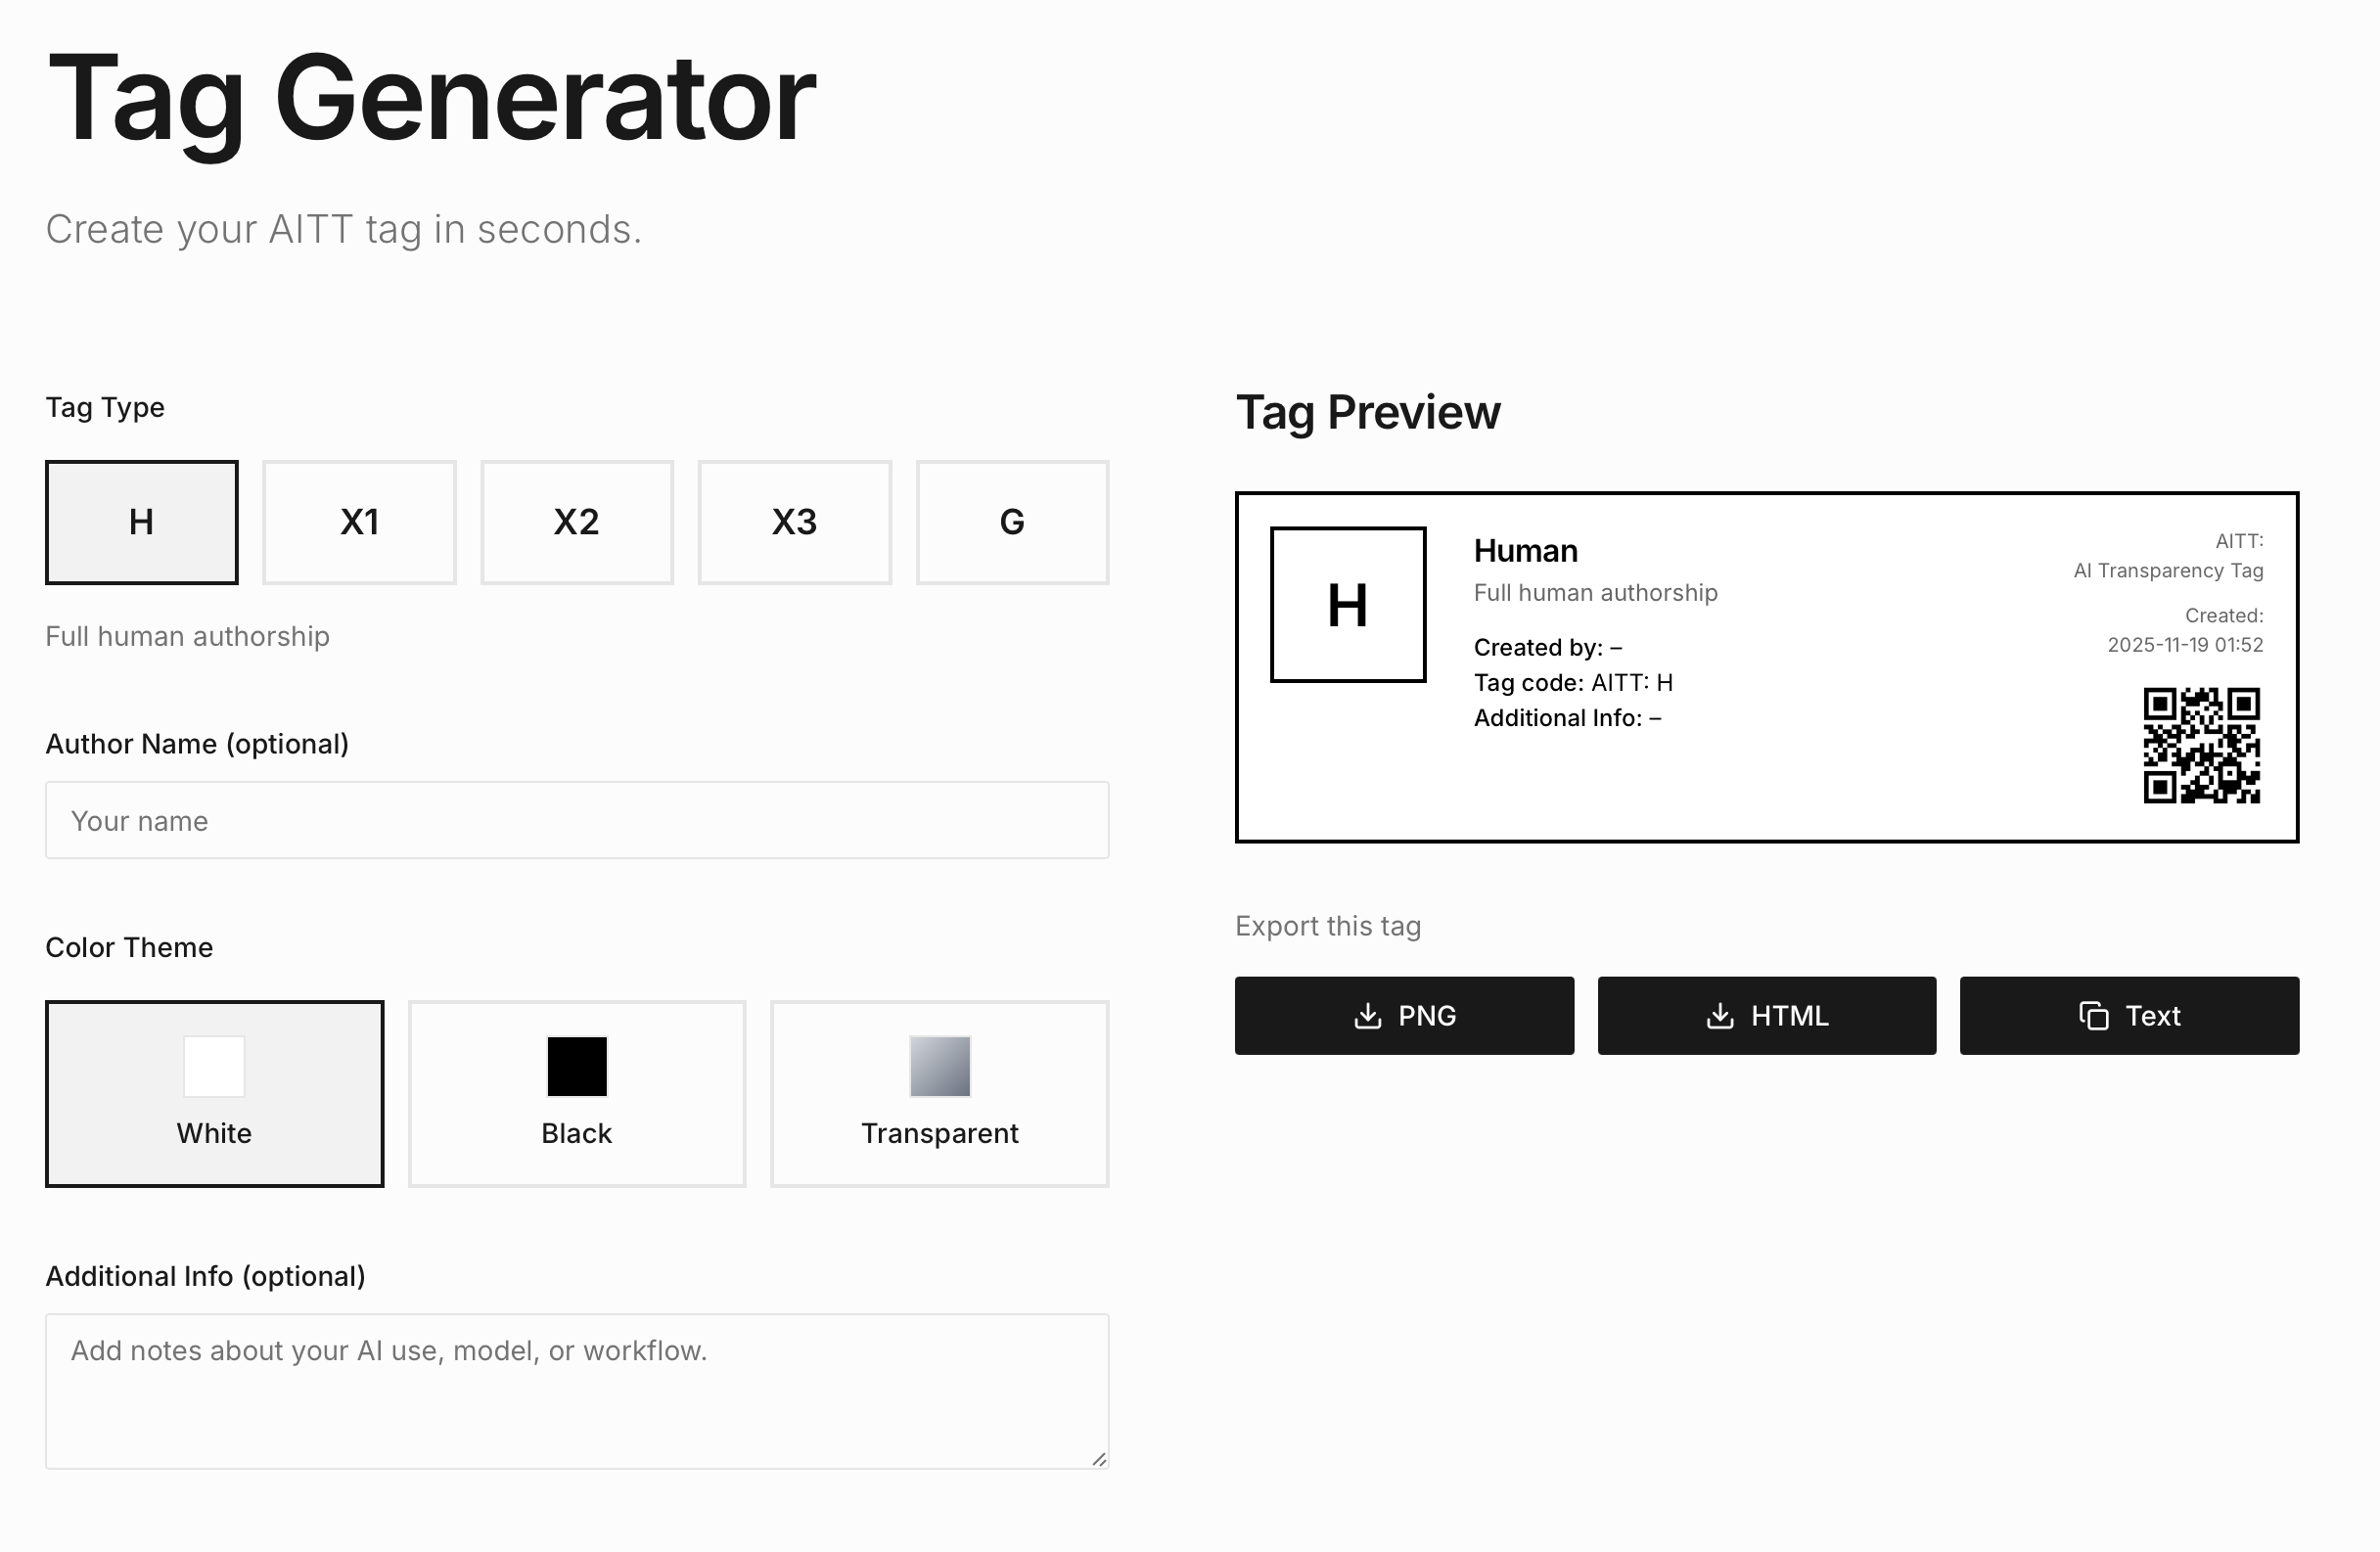Click the white color swatch square
Image resolution: width=2380 pixels, height=1552 pixels.
pos(214,1066)
